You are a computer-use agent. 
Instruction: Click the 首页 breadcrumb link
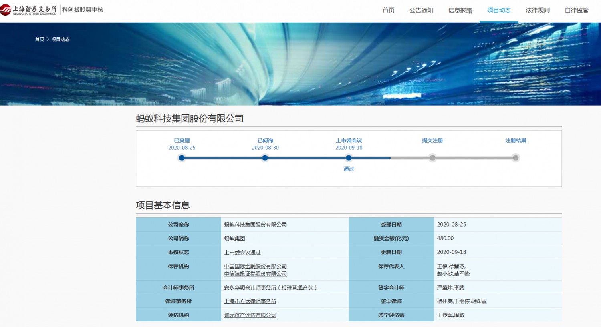[x=39, y=39]
